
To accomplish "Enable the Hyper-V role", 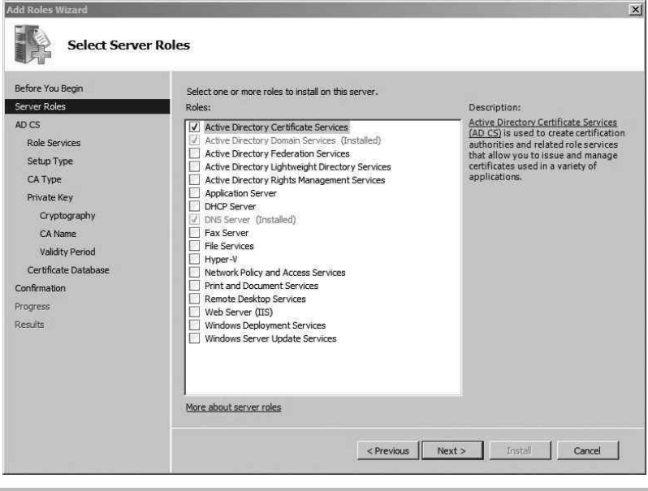I will tap(194, 259).
